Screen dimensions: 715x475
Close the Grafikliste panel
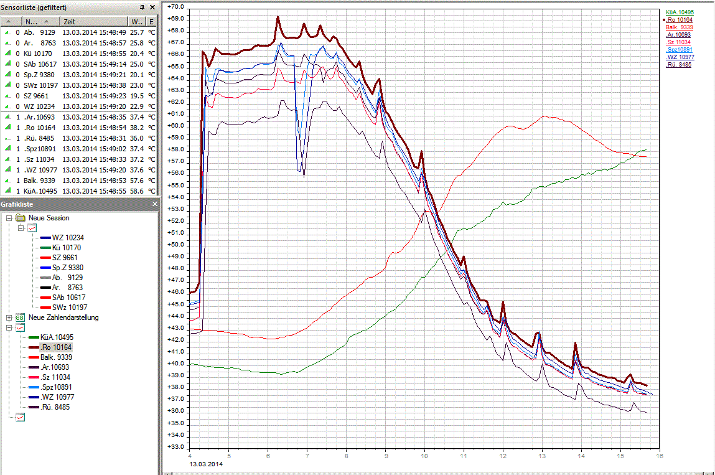(155, 204)
